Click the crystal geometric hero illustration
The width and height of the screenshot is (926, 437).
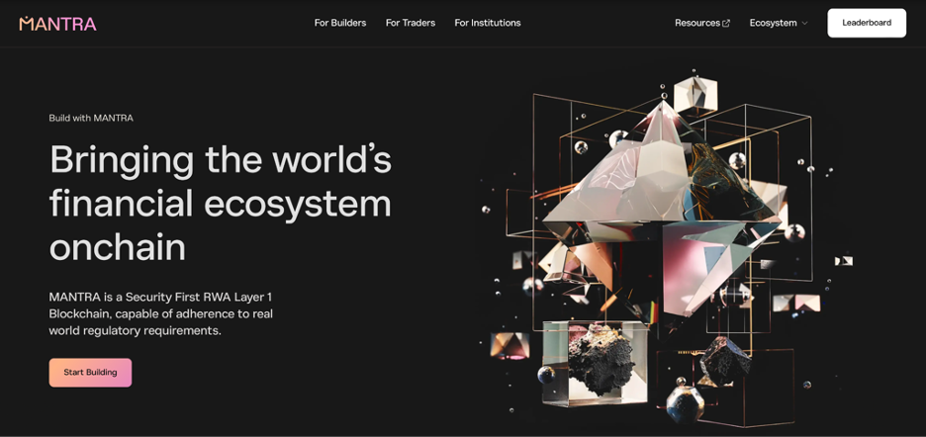click(668, 248)
